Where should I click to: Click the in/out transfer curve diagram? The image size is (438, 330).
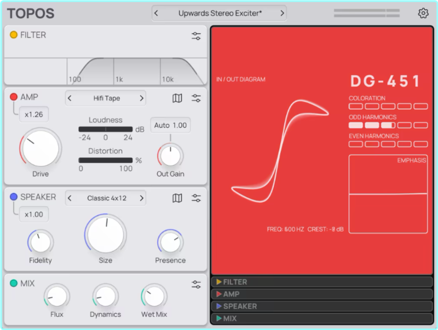(280, 151)
